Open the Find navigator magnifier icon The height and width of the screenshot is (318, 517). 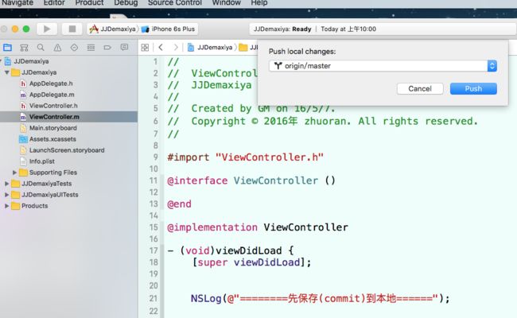(41, 48)
